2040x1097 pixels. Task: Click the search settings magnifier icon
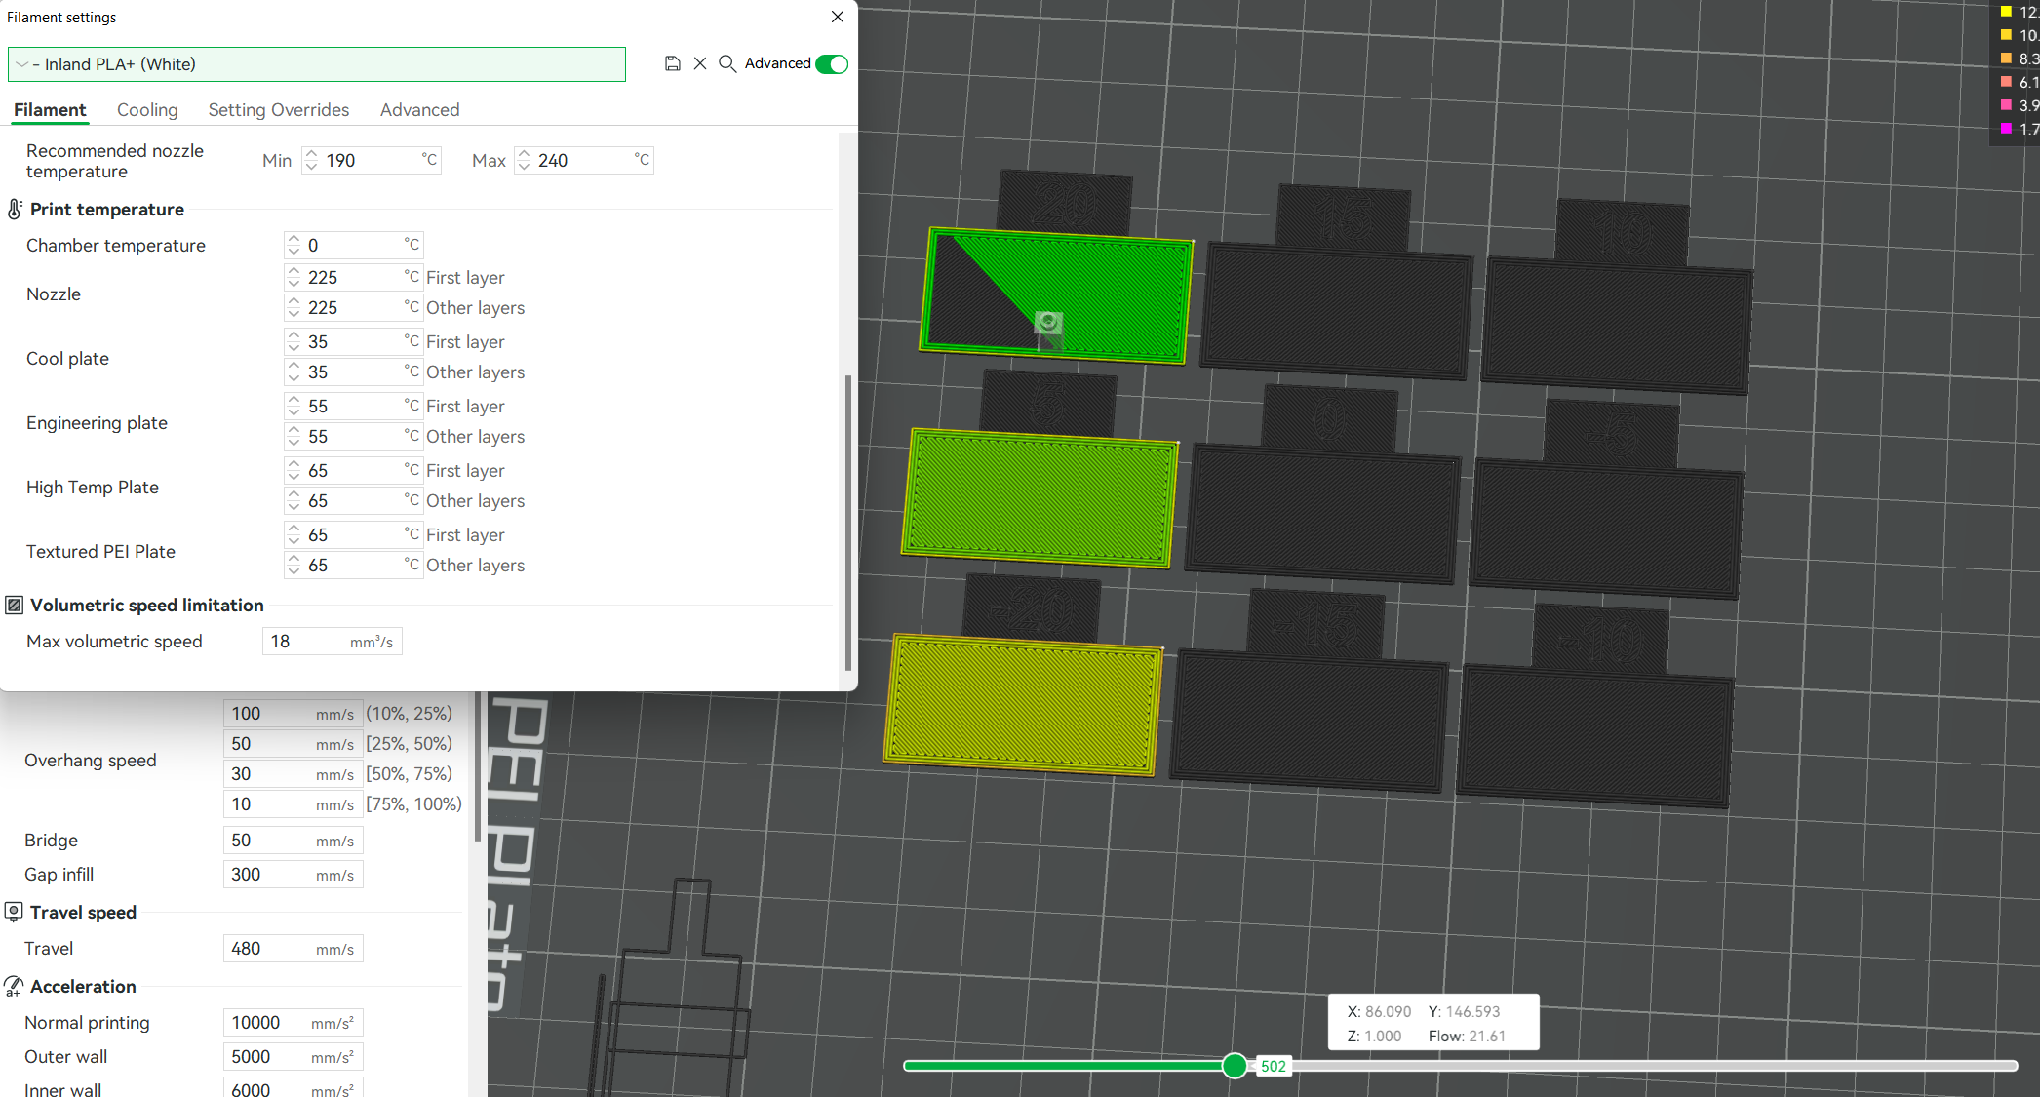pyautogui.click(x=727, y=63)
